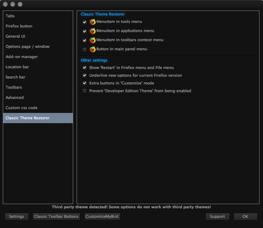The width and height of the screenshot is (263, 228).
Task: Confirm with the OK button
Action: (245, 216)
